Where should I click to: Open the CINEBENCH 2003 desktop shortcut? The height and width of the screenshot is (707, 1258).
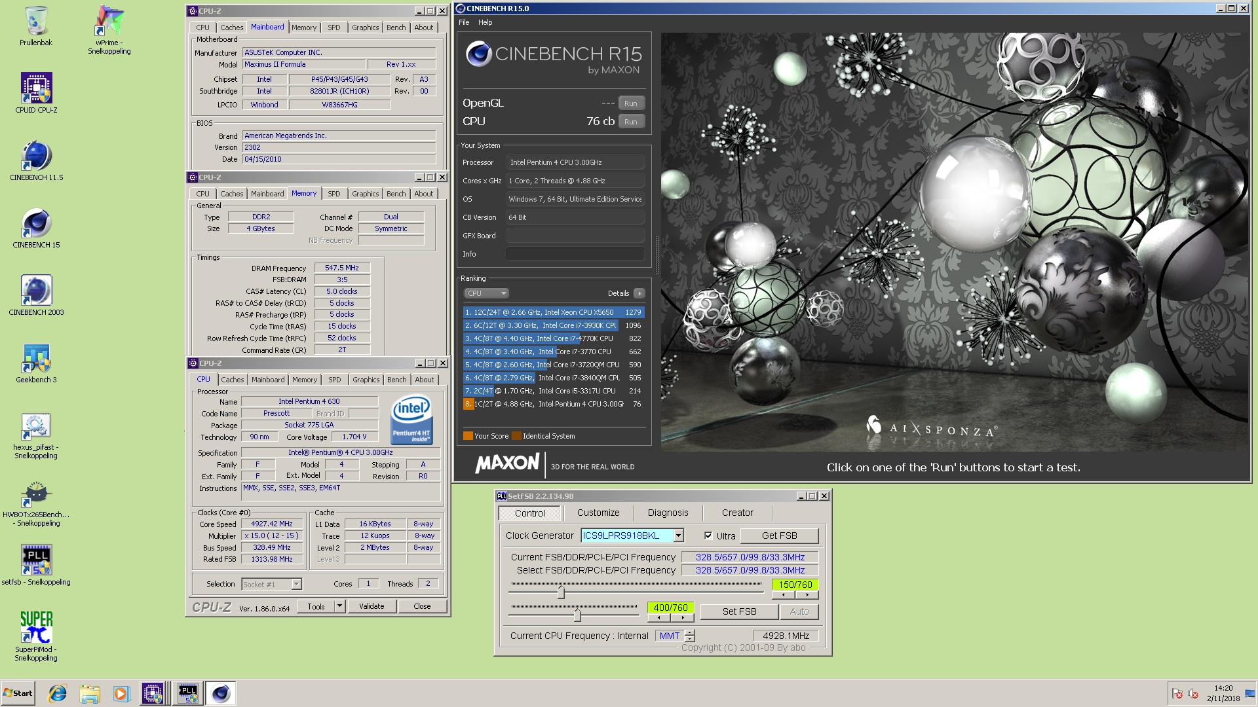click(36, 295)
